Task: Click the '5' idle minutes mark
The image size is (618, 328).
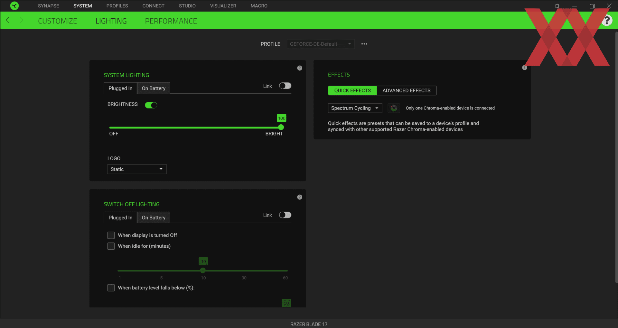Action: click(x=161, y=278)
